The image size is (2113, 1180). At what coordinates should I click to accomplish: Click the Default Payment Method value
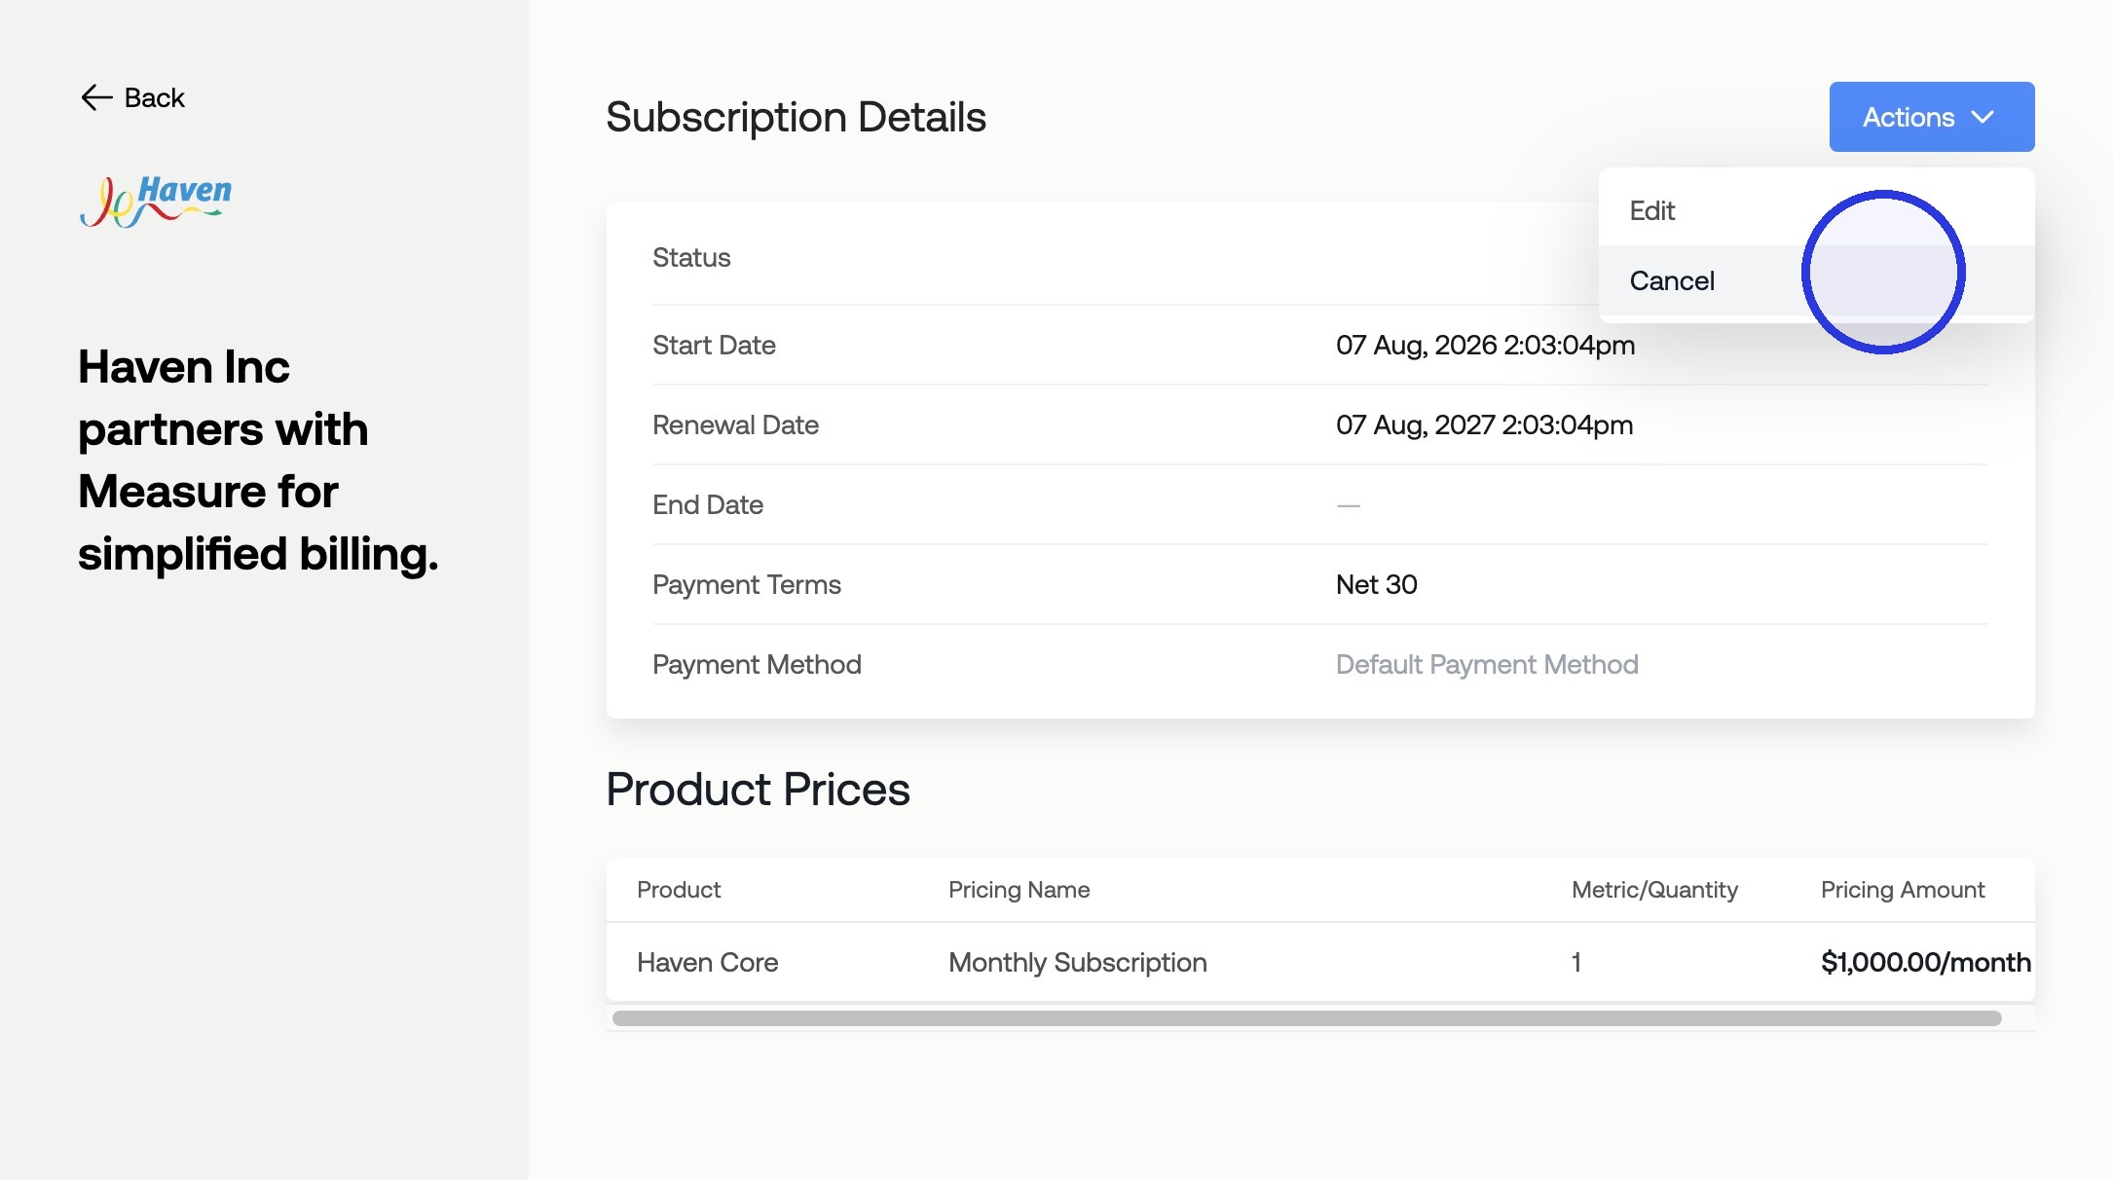[1486, 664]
